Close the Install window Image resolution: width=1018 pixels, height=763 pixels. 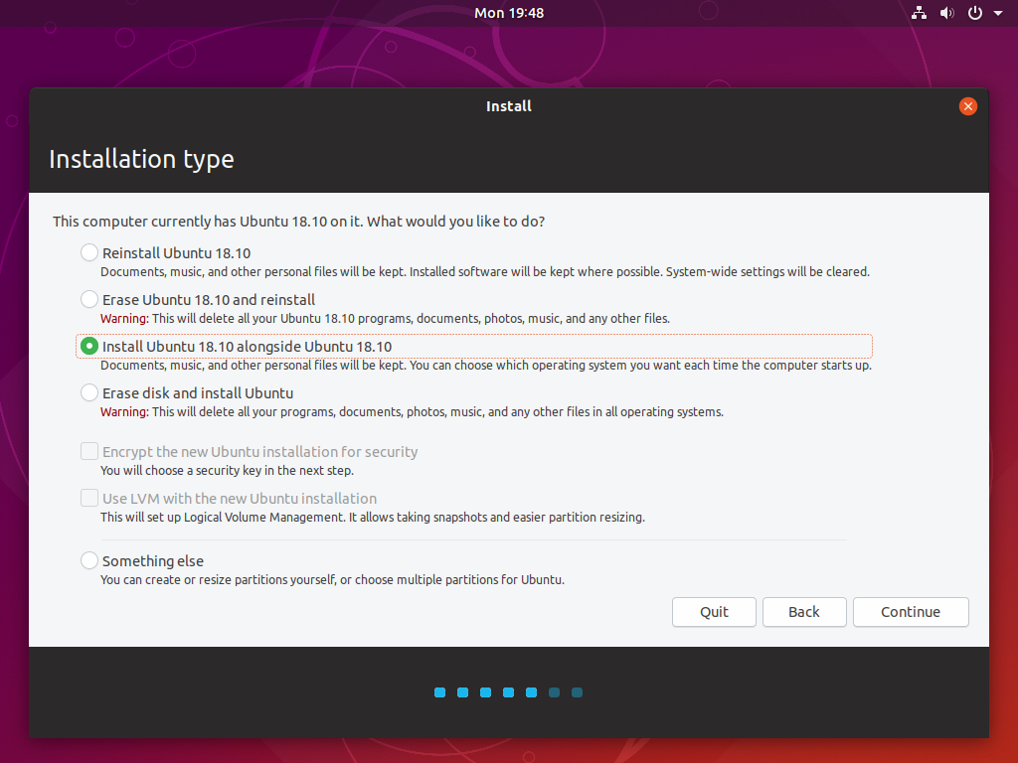(x=968, y=106)
